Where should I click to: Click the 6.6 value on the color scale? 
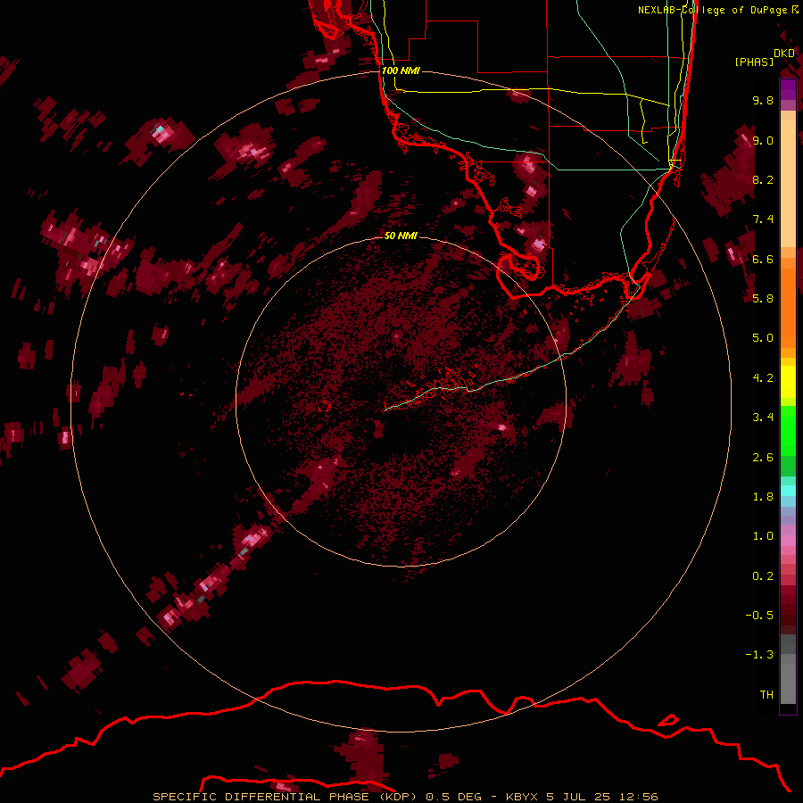click(x=763, y=259)
